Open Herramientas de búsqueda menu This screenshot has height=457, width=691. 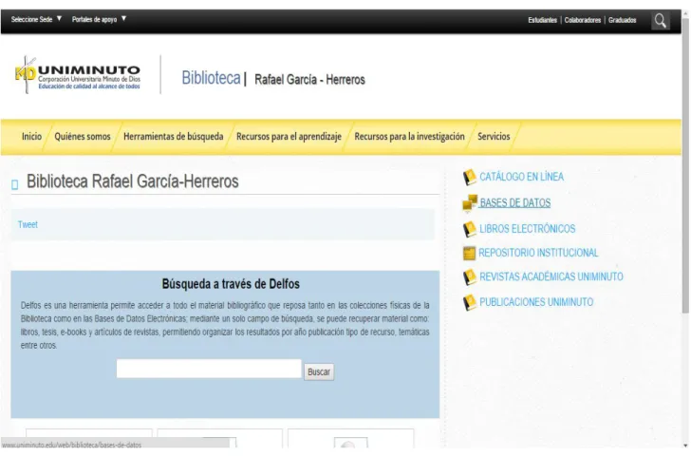pos(173,136)
